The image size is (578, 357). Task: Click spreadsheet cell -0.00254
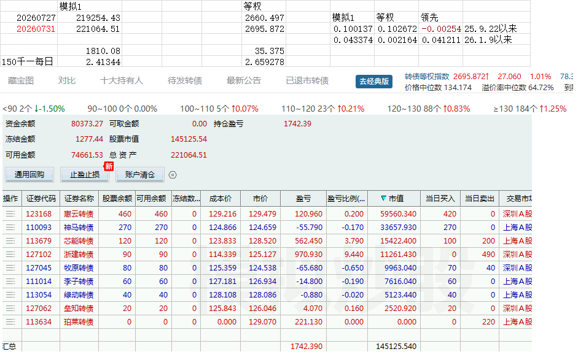coord(441,29)
